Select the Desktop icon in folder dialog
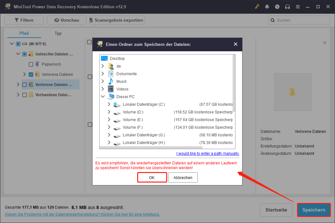Screen dimensions: 335x223 (104, 58)
